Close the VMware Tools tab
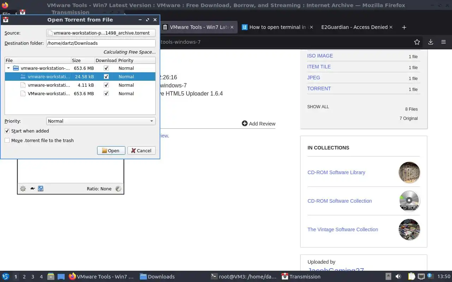 [232, 27]
